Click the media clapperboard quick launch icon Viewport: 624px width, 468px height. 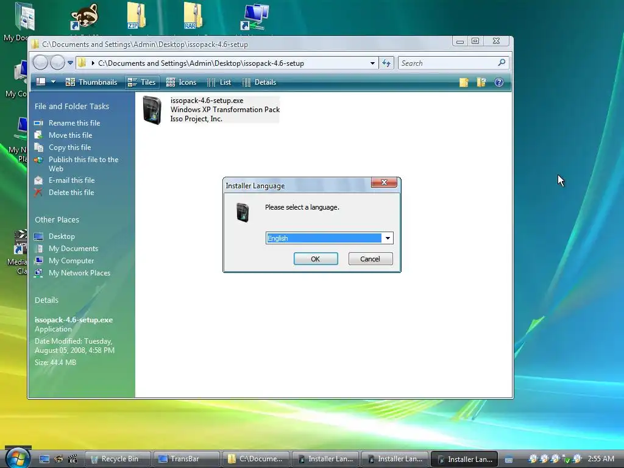pyautogui.click(x=73, y=459)
